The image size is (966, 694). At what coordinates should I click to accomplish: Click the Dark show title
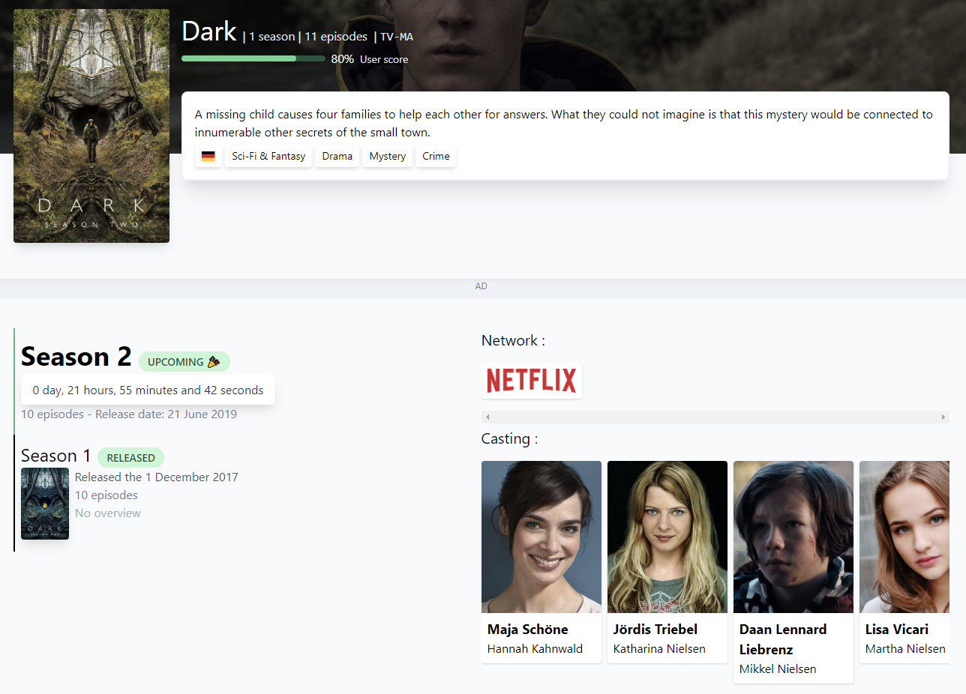(x=209, y=31)
